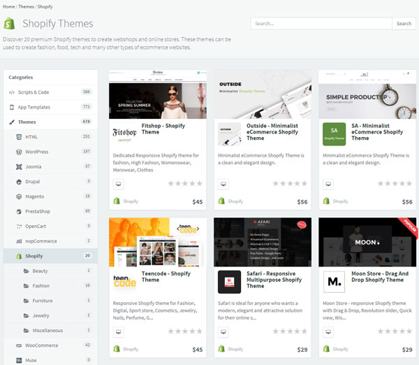Select the WooCommerce subcategory
The image size is (419, 365).
pos(51,345)
